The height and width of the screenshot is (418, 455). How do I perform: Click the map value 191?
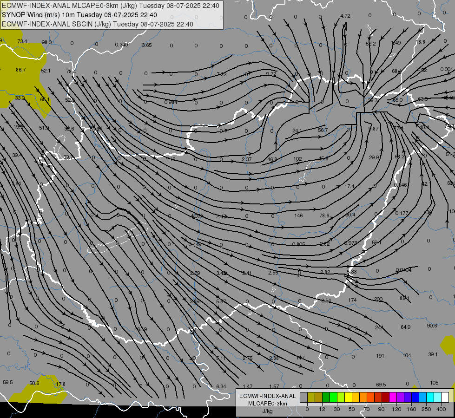(x=380, y=356)
